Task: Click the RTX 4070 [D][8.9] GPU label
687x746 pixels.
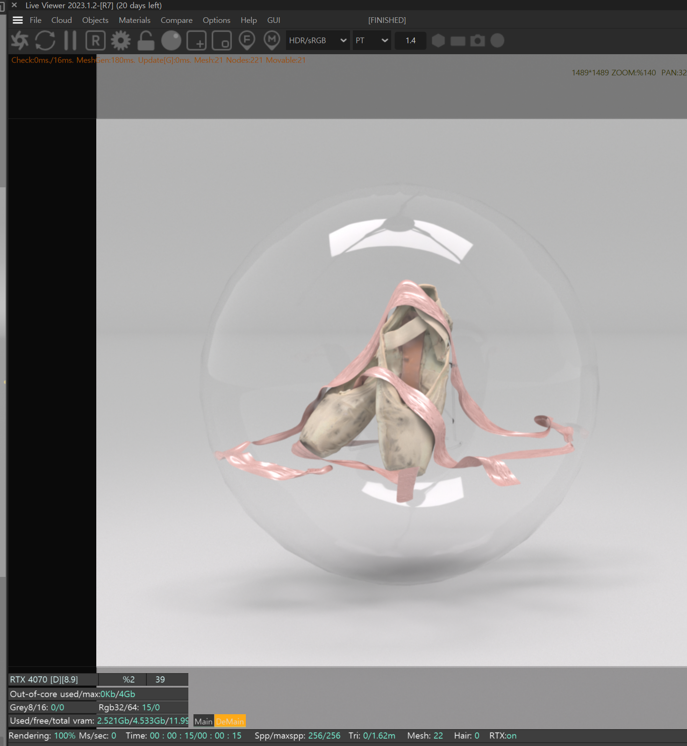Action: (44, 679)
